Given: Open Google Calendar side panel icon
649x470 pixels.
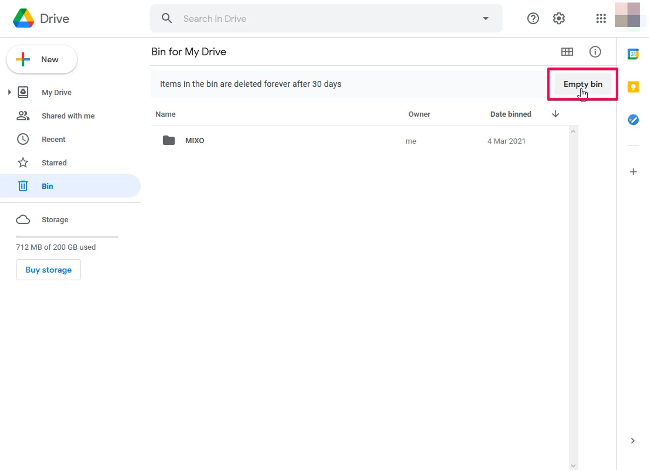Looking at the screenshot, I should tap(633, 54).
